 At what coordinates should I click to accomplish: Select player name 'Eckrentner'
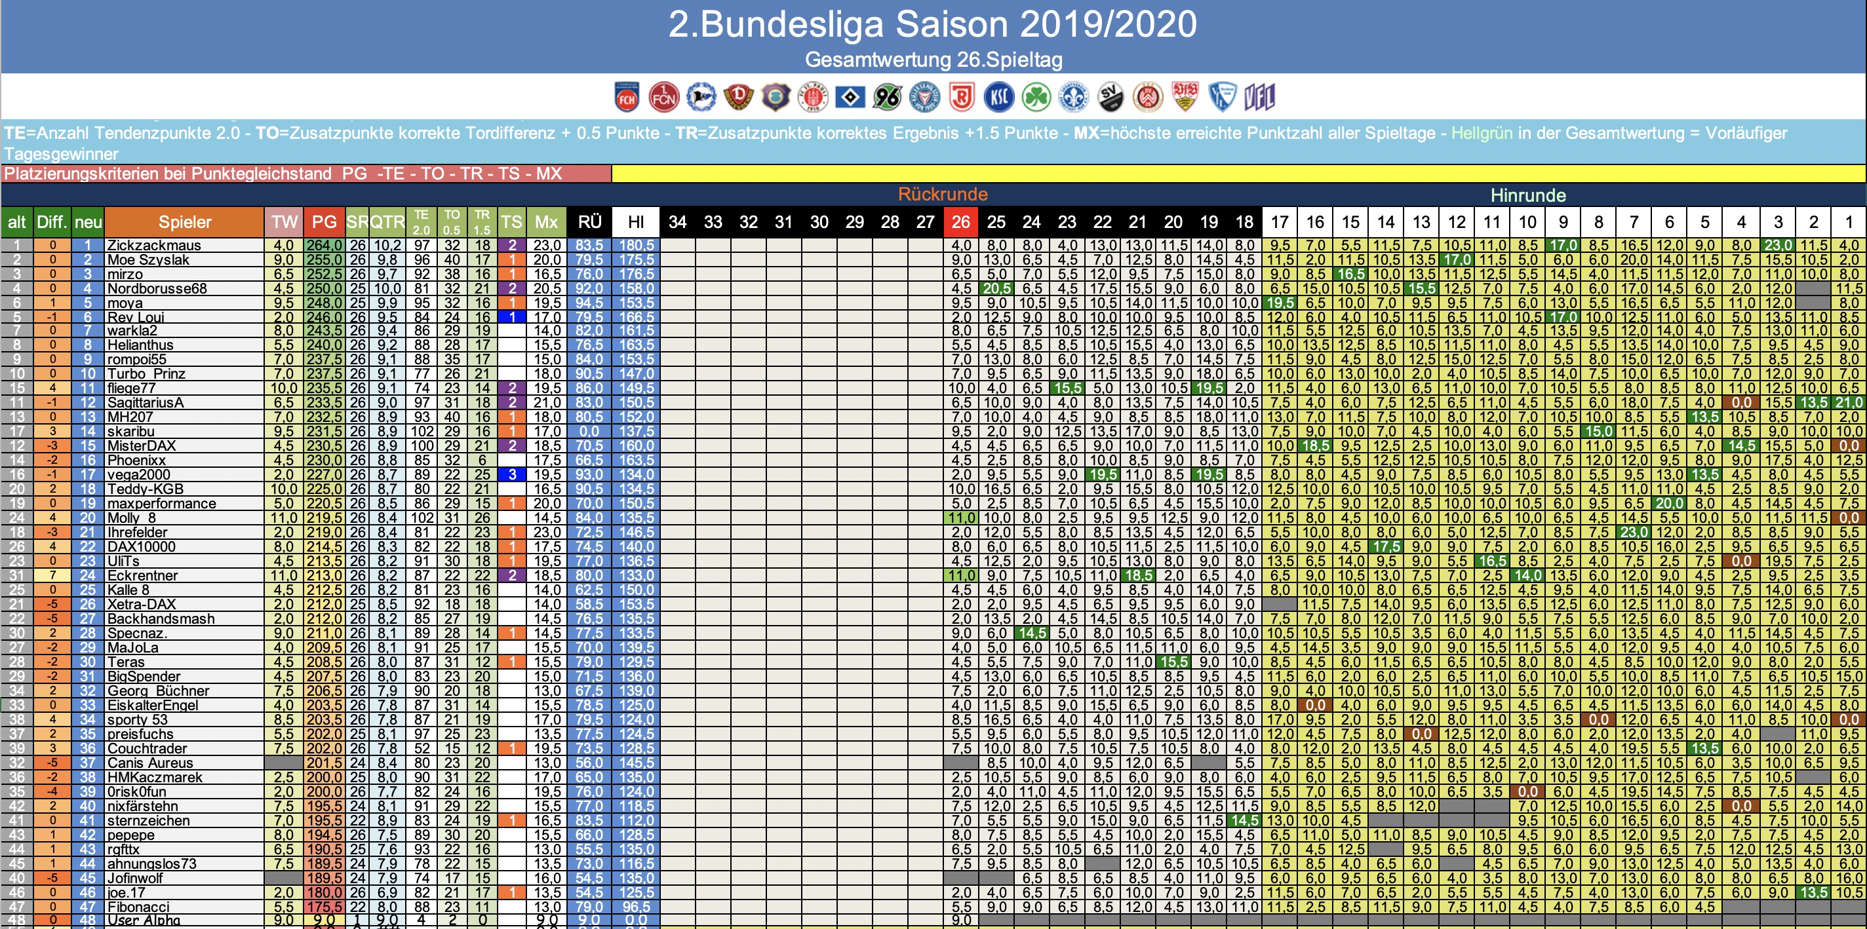(143, 576)
